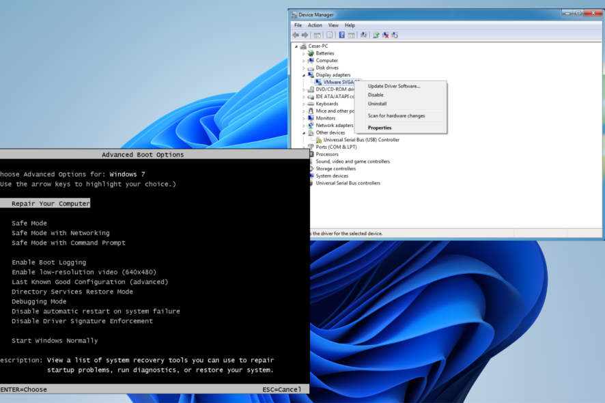Collapse the Display adapters tree node

303,74
